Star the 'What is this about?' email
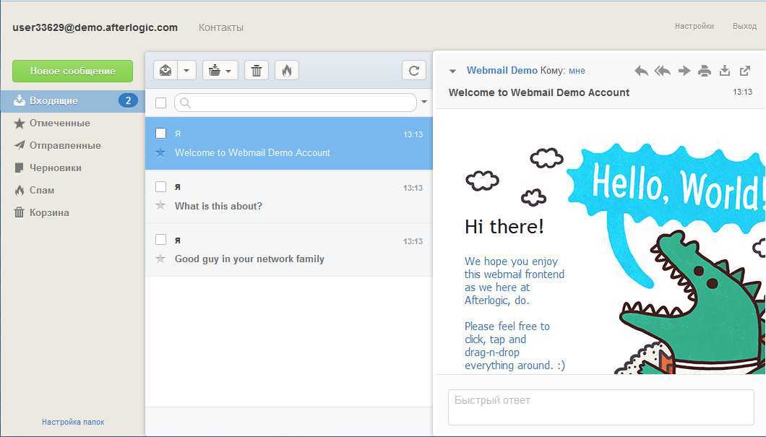Image resolution: width=766 pixels, height=437 pixels. point(160,206)
